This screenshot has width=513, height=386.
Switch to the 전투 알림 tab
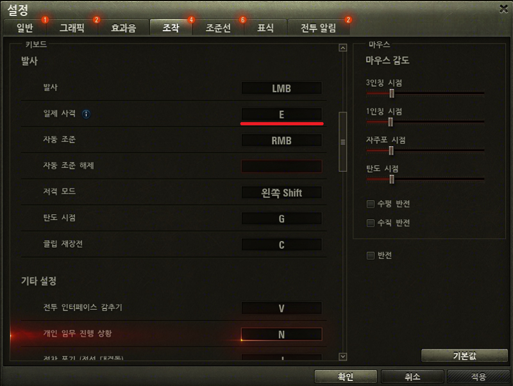pos(318,28)
